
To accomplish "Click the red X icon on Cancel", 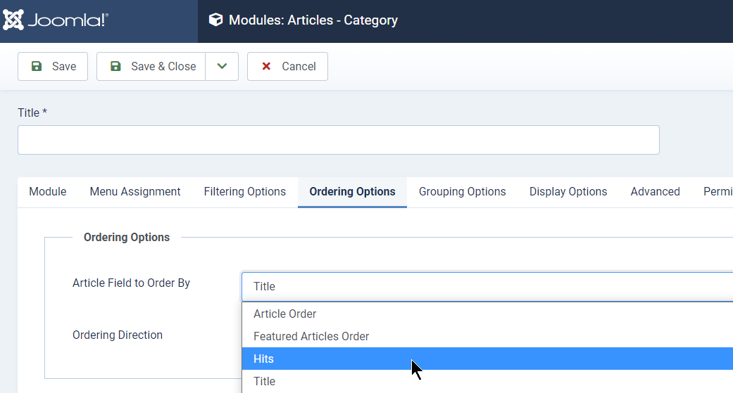I will pyautogui.click(x=266, y=66).
